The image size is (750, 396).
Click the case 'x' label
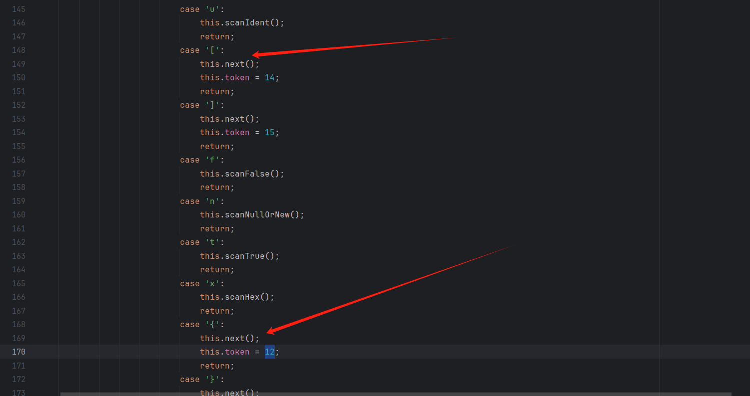[x=202, y=283]
